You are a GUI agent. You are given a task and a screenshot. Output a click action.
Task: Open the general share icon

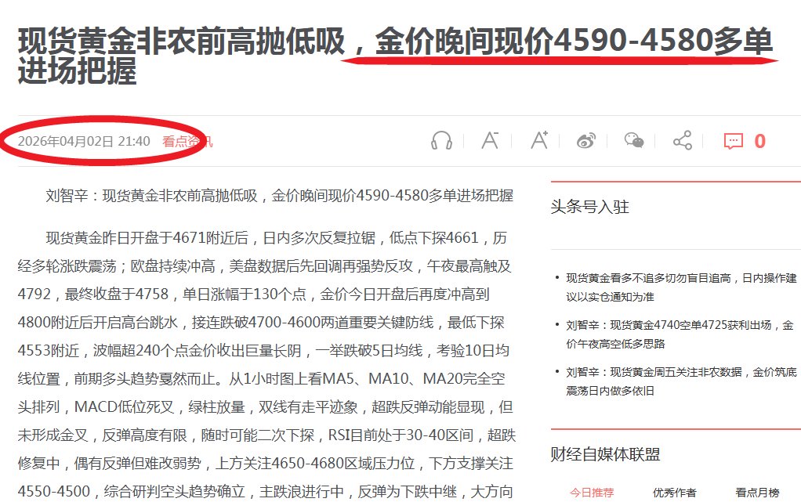tap(683, 141)
